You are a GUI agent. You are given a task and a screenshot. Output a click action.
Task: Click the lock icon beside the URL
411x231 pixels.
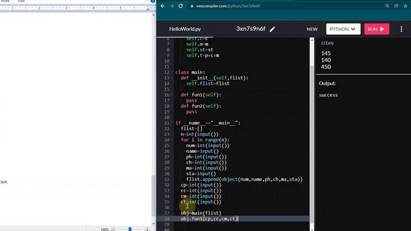(192, 6)
